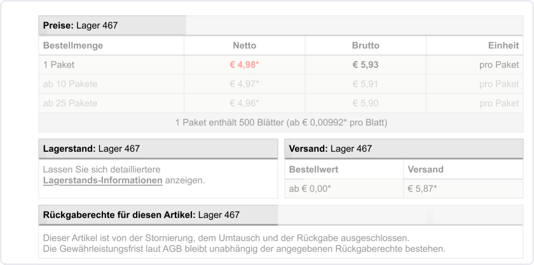Viewport: 534px width, 265px height.
Task: Click the '500 Blätter' package info note
Action: [280, 122]
